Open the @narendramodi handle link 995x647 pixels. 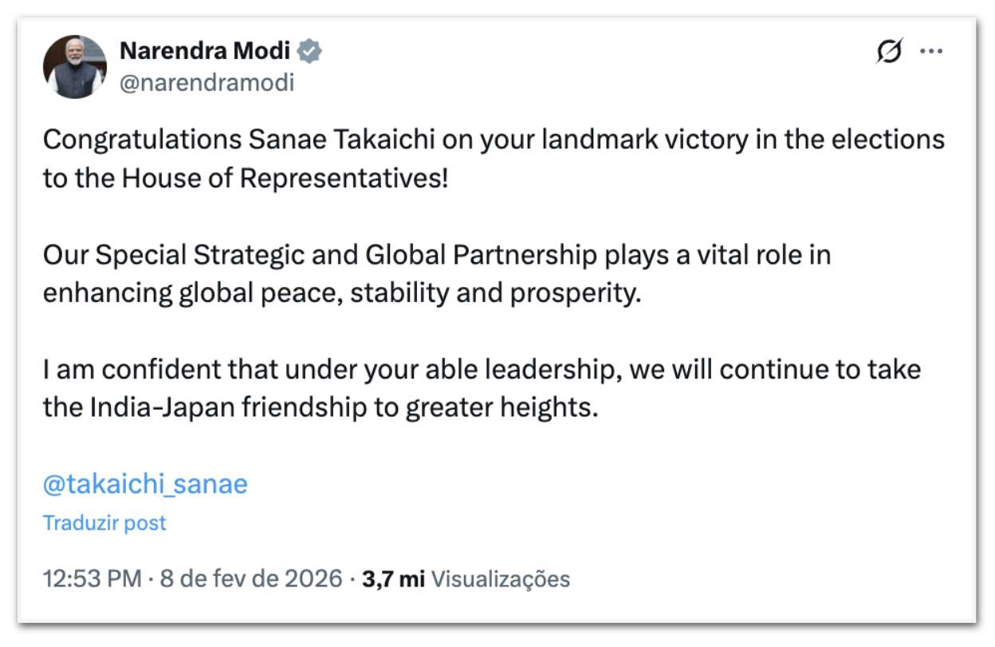pyautogui.click(x=206, y=83)
